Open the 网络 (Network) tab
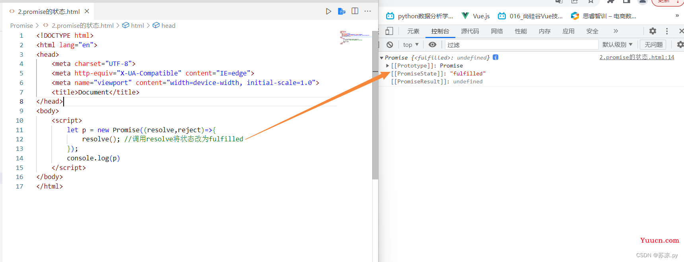This screenshot has width=684, height=262. coord(497,31)
